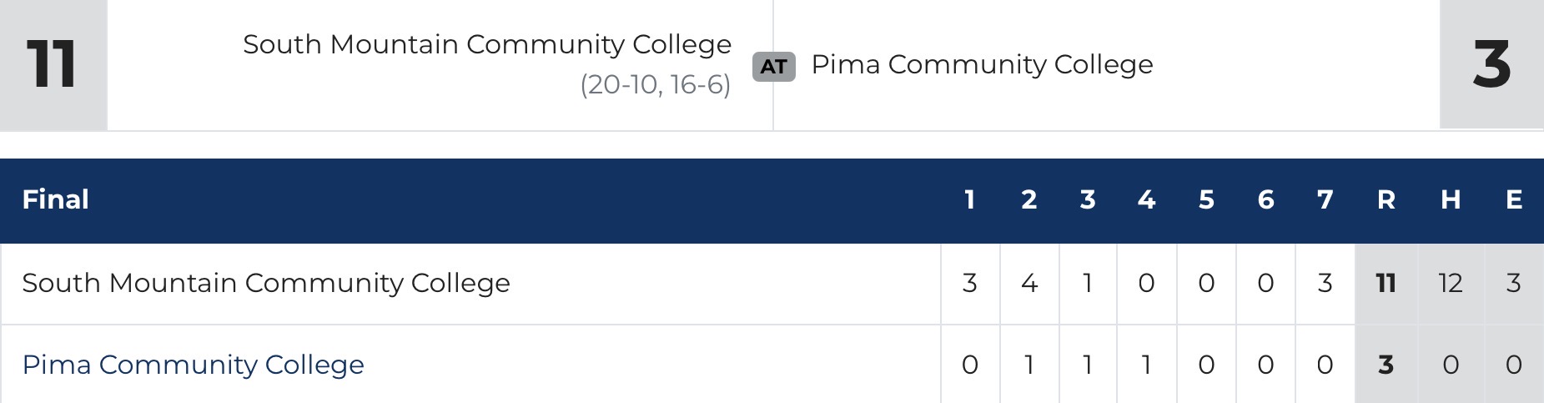This screenshot has height=403, width=1544.
Task: Select the inning 7 column header
Action: pos(1325,199)
